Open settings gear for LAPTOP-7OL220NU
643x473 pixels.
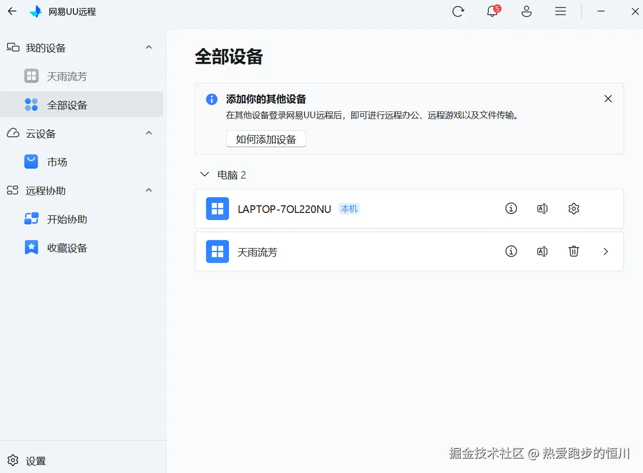(x=574, y=208)
